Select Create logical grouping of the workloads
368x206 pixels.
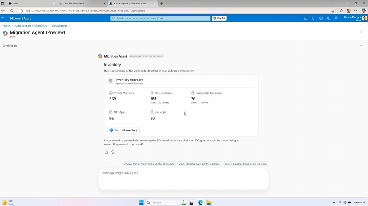coord(199,164)
